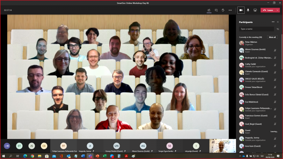Screen dimensions: 283x159
Task: Open Participants panel more options ellipsis
Action: (273, 22)
